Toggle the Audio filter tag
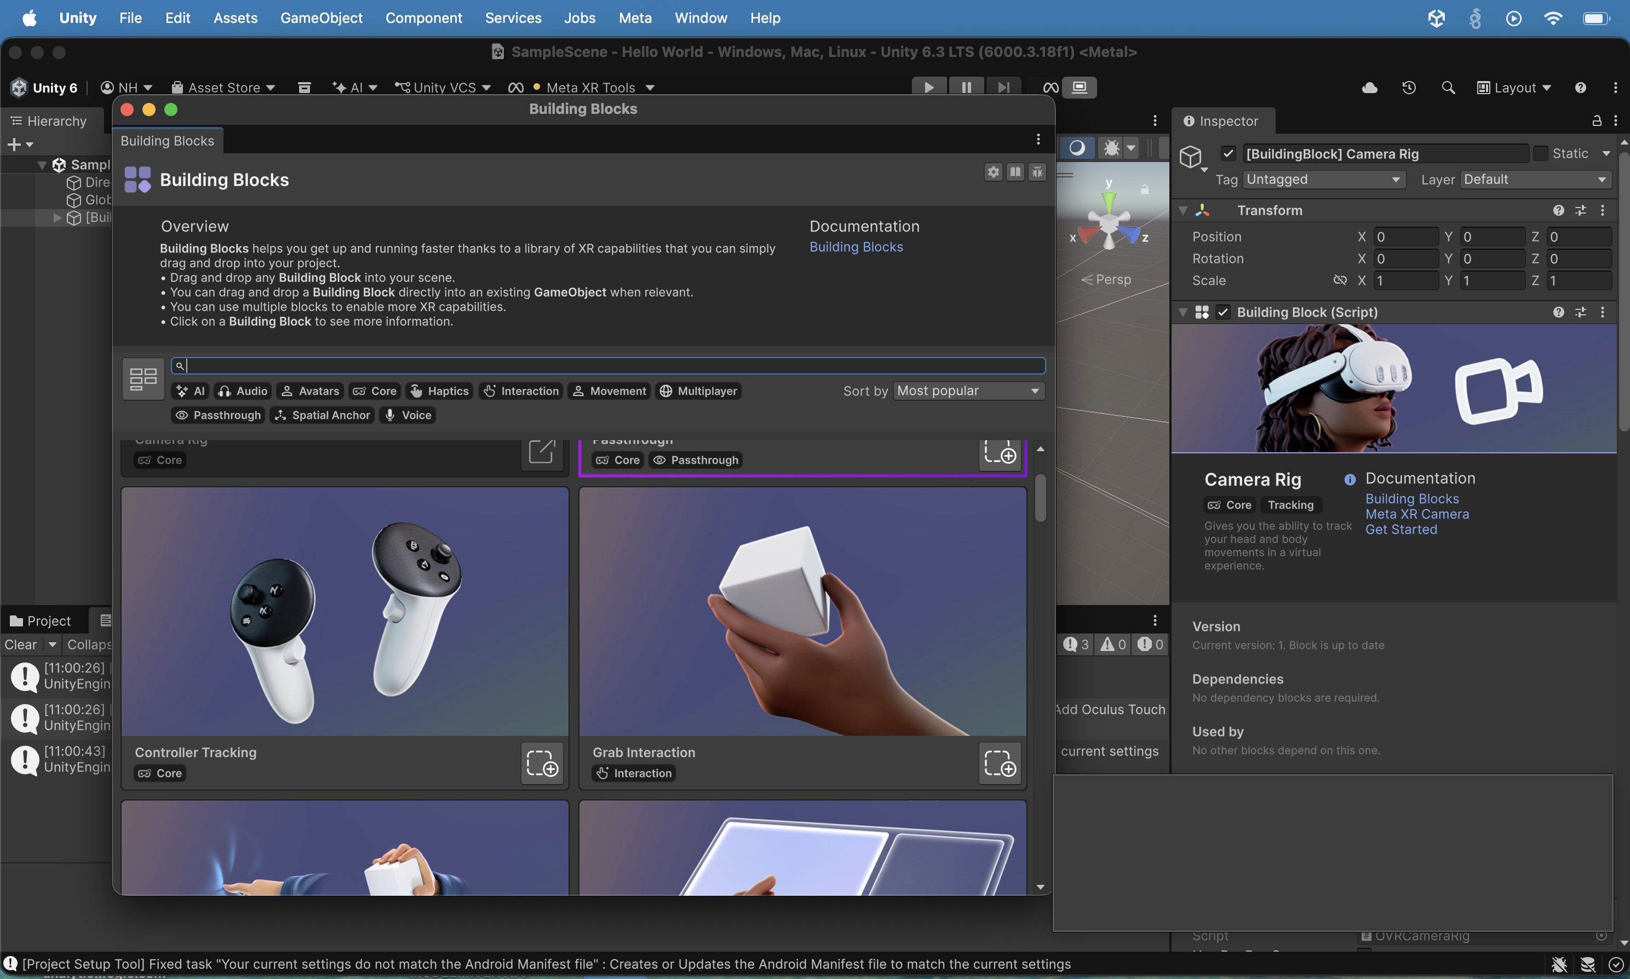The width and height of the screenshot is (1630, 979). click(x=243, y=391)
